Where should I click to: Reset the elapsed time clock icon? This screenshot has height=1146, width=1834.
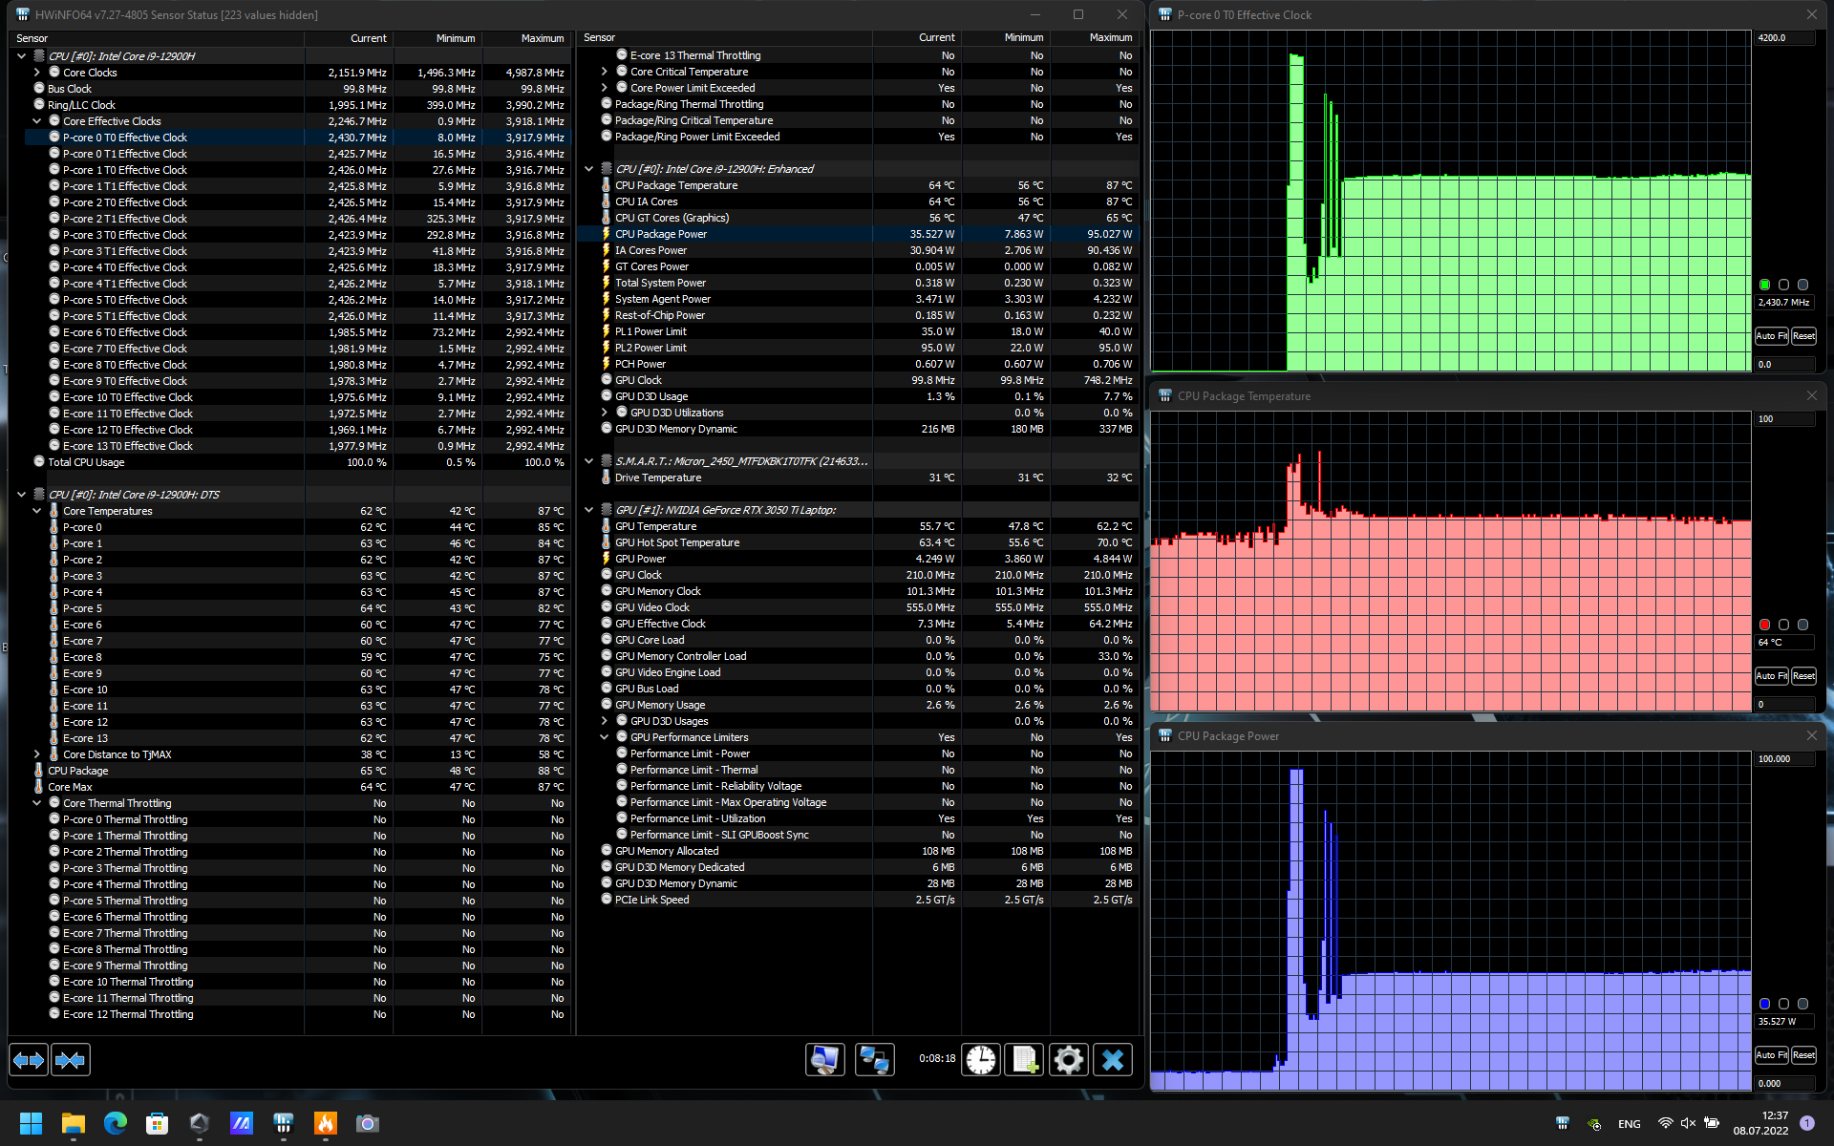(x=980, y=1060)
